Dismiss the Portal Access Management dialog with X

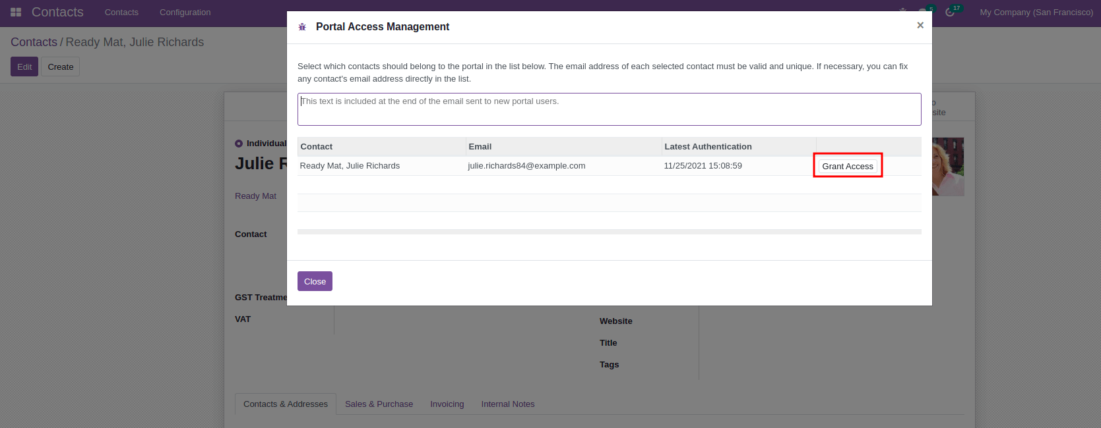point(920,26)
